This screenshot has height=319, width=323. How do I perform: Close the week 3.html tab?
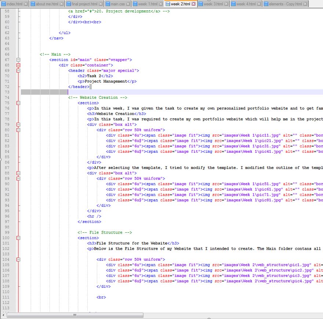(226, 4)
